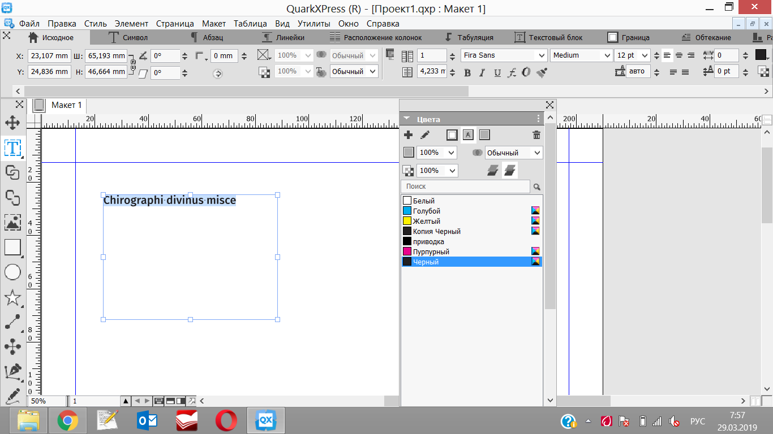The height and width of the screenshot is (434, 773).
Task: Open the 12 pt font size dropdown
Action: coord(645,55)
